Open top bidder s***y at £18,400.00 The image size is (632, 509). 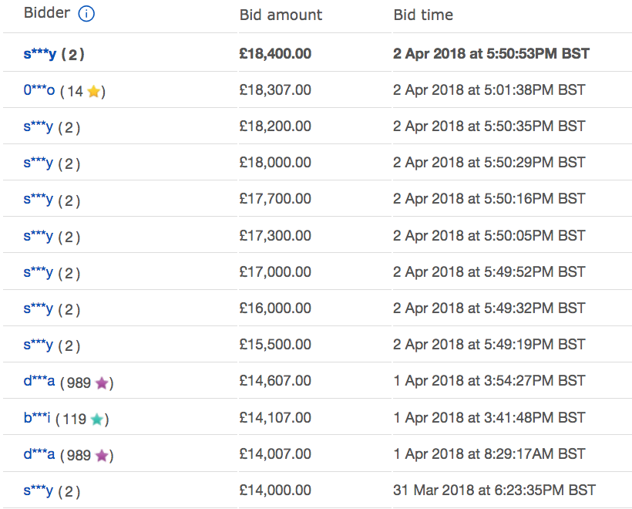[39, 54]
